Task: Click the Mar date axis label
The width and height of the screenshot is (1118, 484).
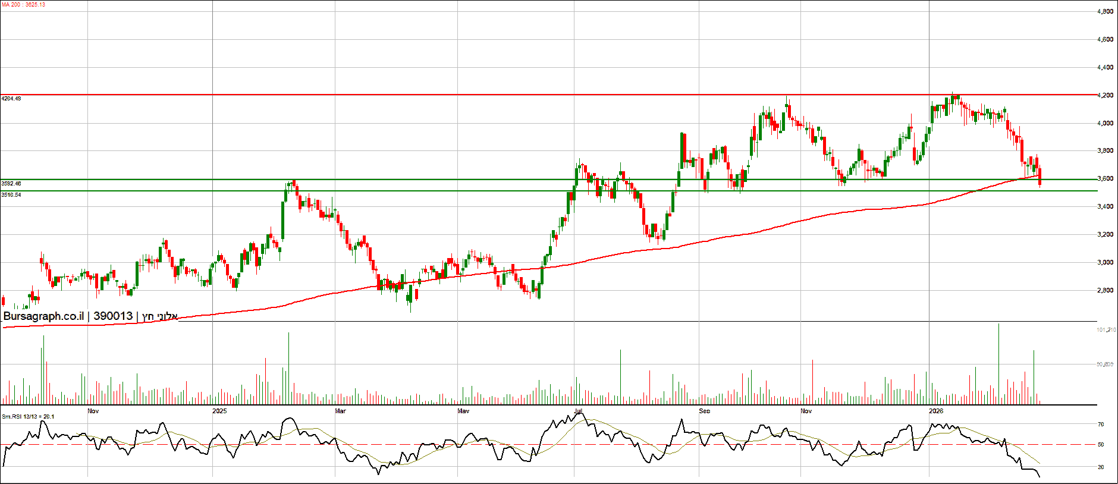Action: (340, 411)
